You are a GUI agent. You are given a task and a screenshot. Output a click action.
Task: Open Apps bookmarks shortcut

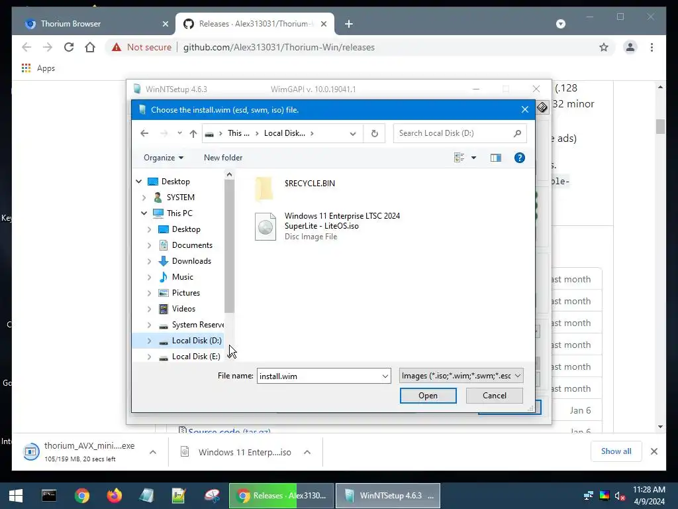point(38,68)
